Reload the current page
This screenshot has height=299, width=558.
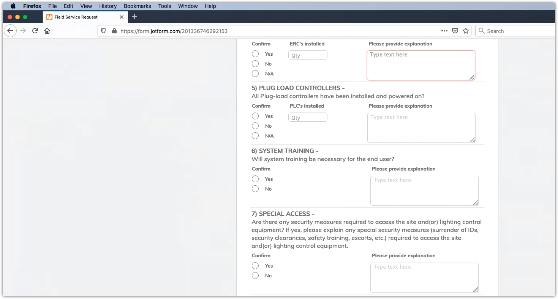pos(35,31)
